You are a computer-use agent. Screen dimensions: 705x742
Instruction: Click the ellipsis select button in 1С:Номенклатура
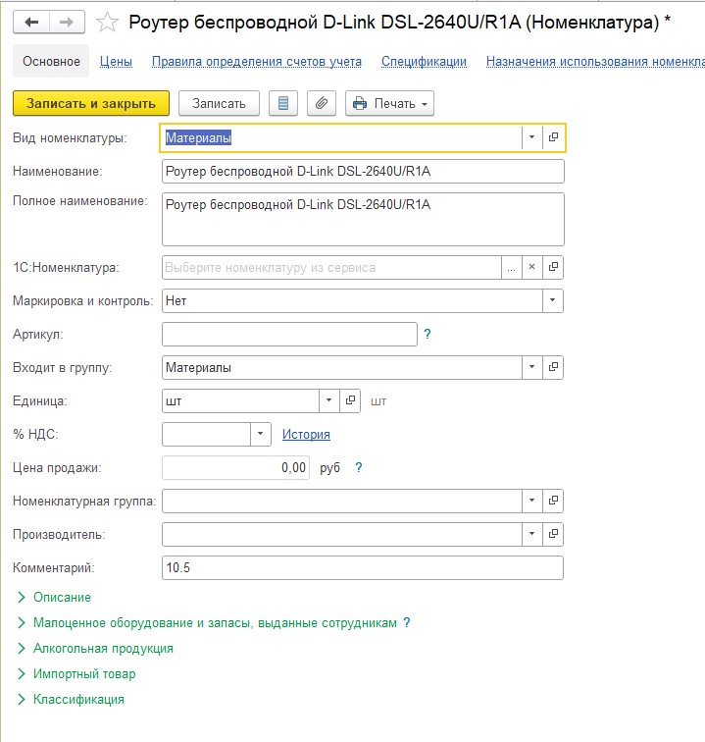coord(512,267)
